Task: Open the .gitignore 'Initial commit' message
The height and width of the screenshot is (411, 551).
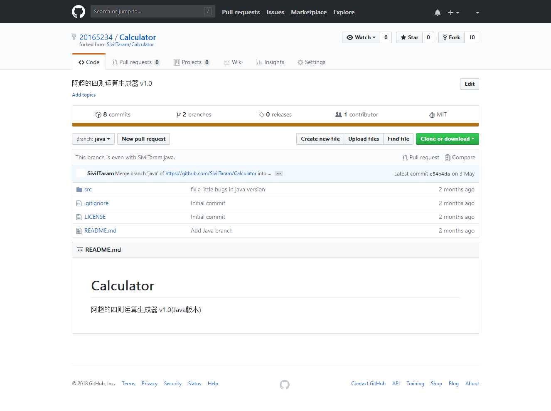Action: (208, 203)
